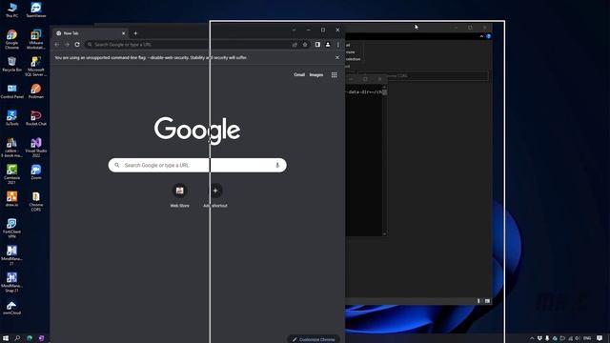Open Microsoft SQL Server shortcut
Viewport: 610px width, 343px height.
pyautogui.click(x=36, y=66)
